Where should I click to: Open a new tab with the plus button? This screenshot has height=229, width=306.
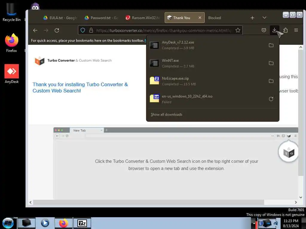point(252,18)
